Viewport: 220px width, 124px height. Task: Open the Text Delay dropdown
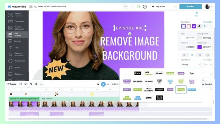pos(207,65)
